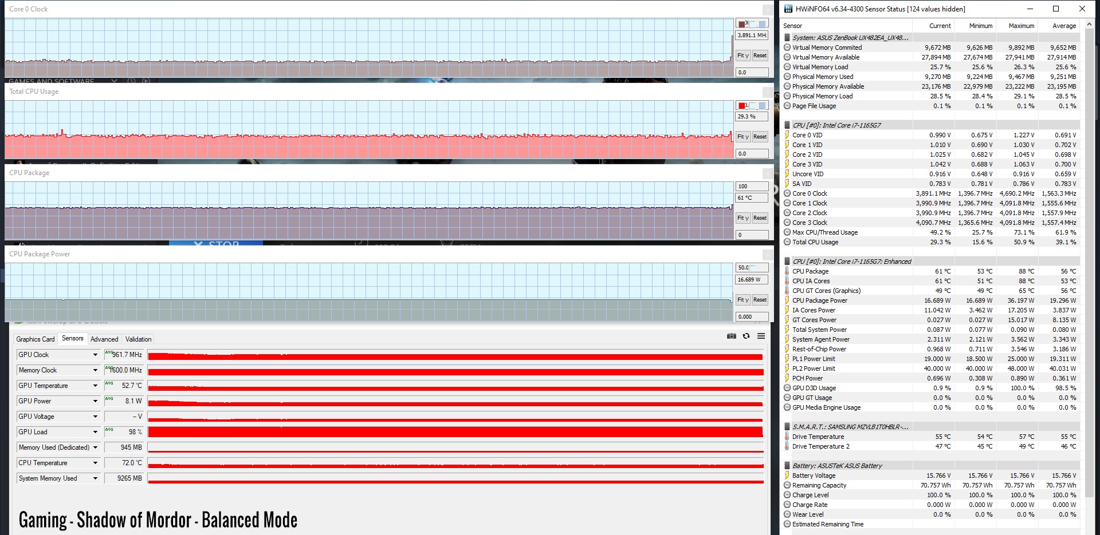Click Fit y on the Total CPU Usage graph

(743, 137)
